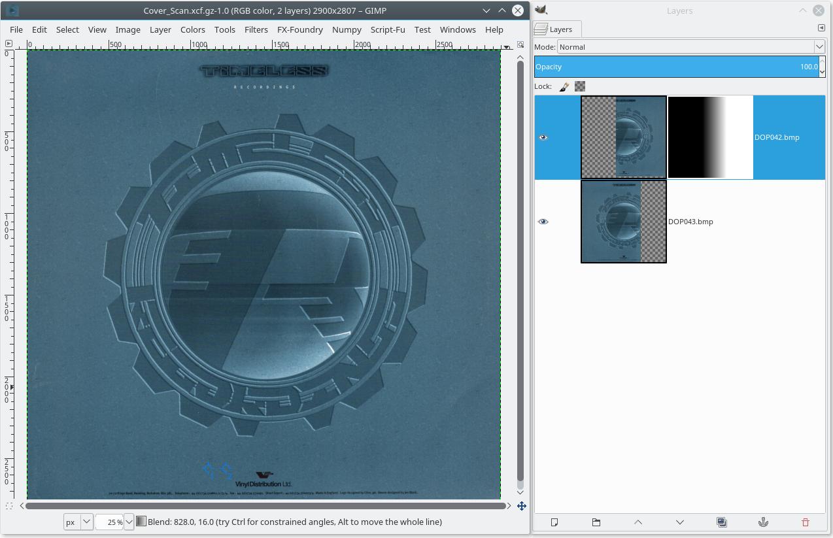The height and width of the screenshot is (538, 833).
Task: Lower the selected layer
Action: click(680, 522)
